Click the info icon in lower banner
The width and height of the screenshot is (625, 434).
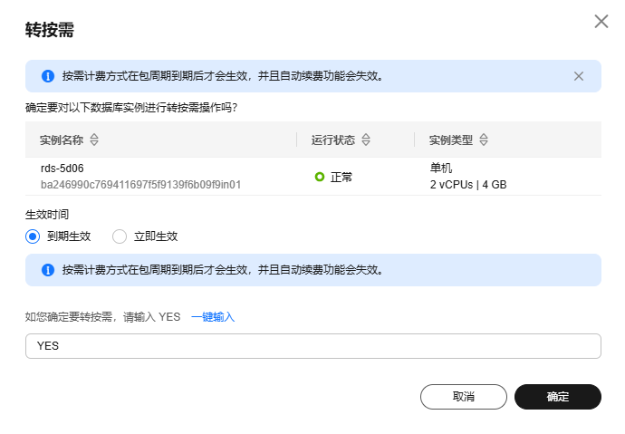[48, 270]
